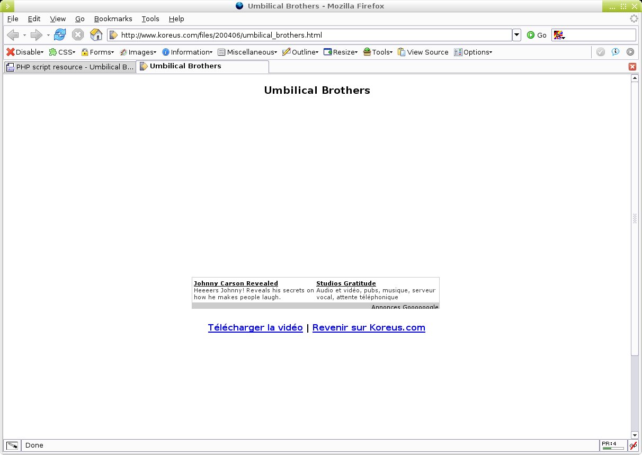Select the search engine icon

point(559,35)
